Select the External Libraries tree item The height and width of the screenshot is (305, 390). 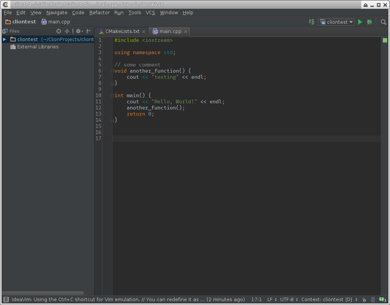tap(38, 47)
